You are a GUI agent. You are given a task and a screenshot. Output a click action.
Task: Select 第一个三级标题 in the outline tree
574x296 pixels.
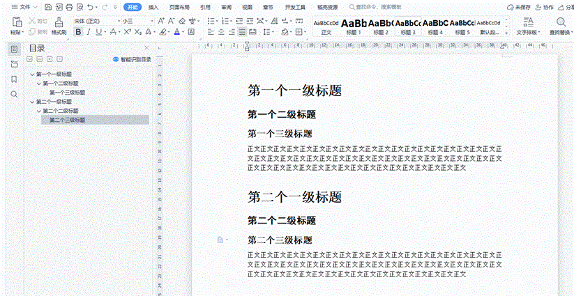pos(67,92)
